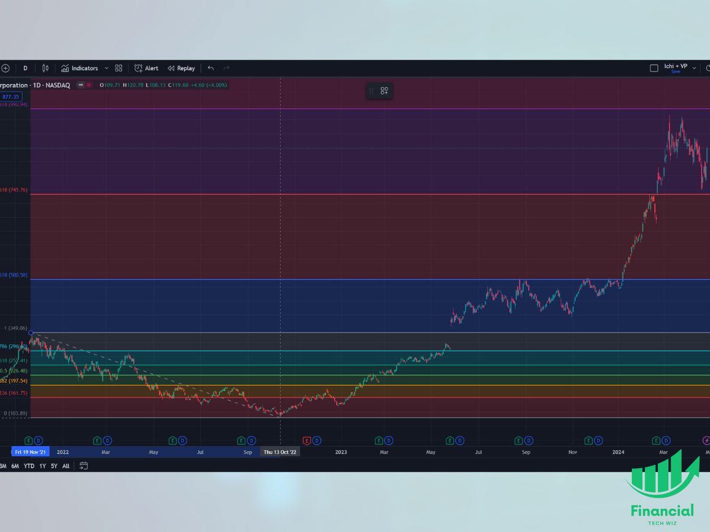Click the Fib level label (745.76)

pyautogui.click(x=14, y=190)
